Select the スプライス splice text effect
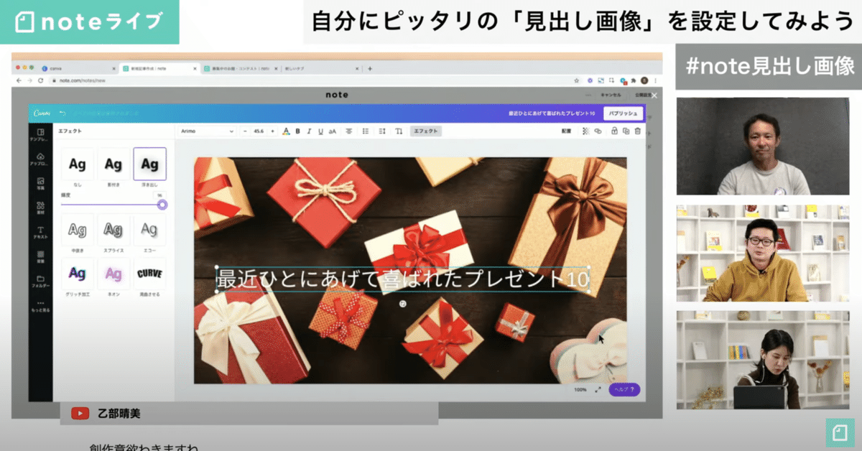The height and width of the screenshot is (451, 862). point(113,230)
